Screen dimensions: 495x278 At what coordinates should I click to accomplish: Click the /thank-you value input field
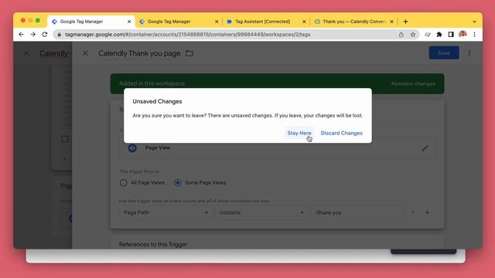[357, 213]
